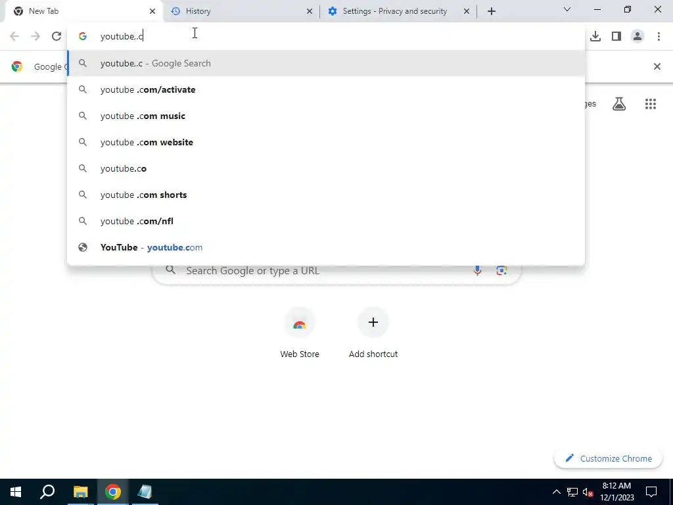Reload the page with the refresh icon
Screen dimensions: 673x505
(x=57, y=37)
